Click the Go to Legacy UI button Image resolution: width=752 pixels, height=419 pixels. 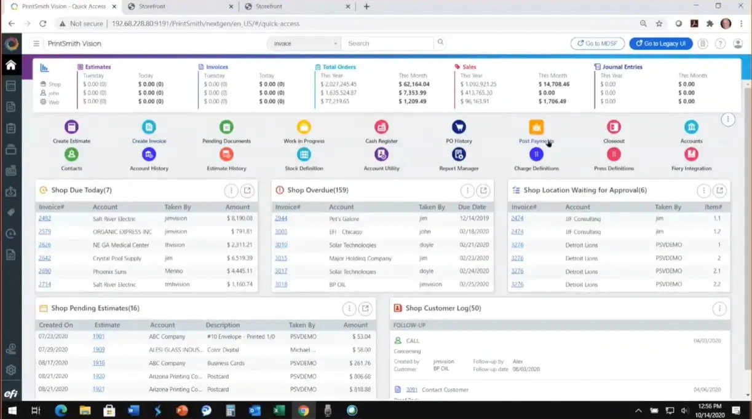(661, 44)
